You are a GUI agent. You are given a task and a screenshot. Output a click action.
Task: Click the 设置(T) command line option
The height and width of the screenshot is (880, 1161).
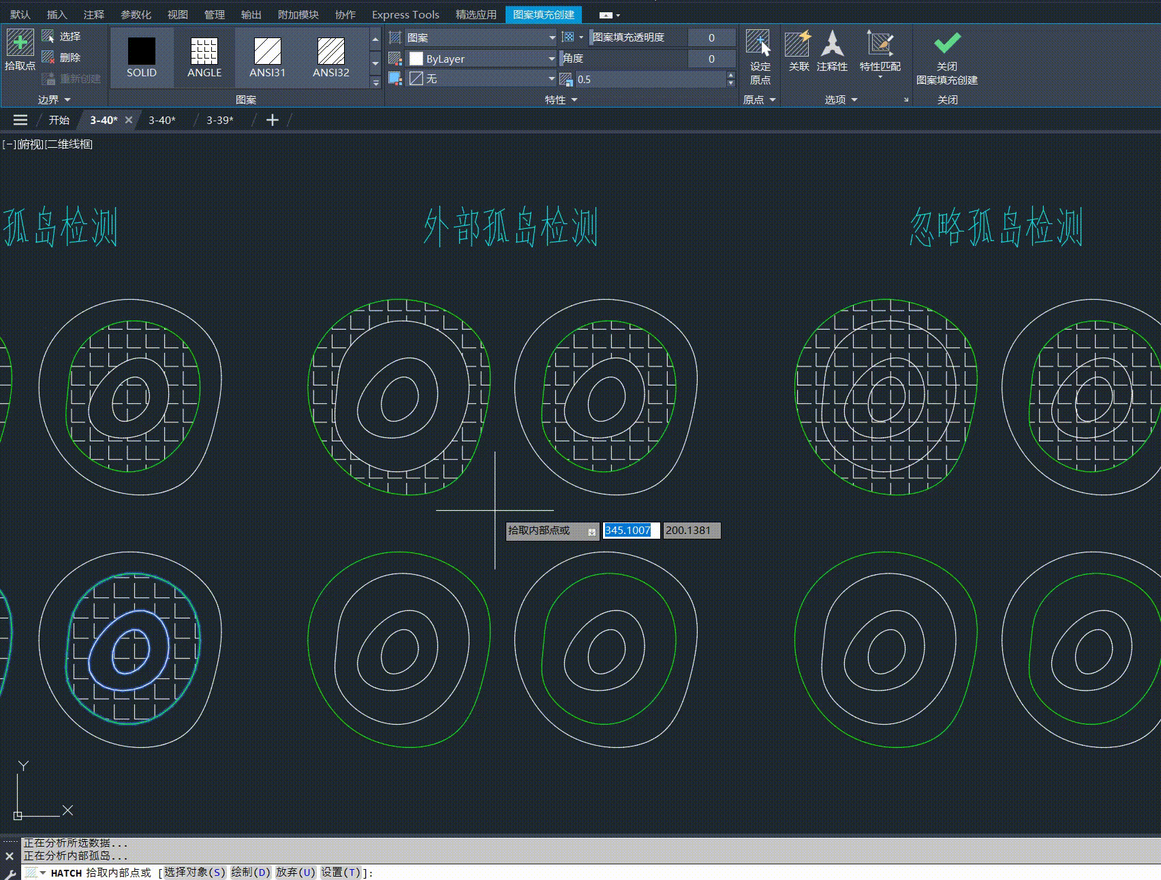tap(341, 873)
